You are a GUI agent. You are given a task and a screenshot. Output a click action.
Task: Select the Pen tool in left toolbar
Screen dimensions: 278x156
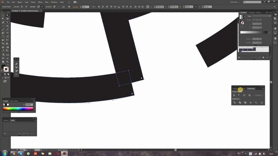(3, 23)
